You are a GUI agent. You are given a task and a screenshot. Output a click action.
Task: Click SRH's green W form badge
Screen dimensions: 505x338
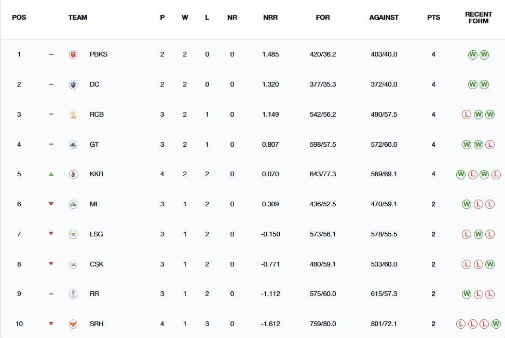[x=496, y=324]
